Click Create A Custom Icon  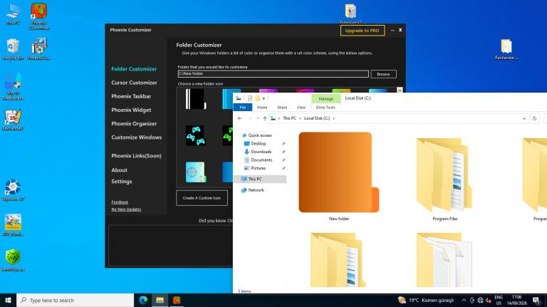click(202, 198)
